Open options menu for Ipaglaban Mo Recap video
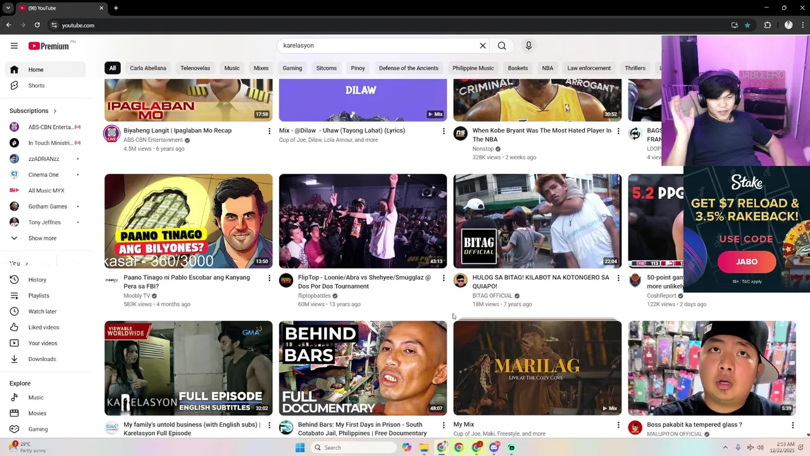810x456 pixels. (269, 131)
